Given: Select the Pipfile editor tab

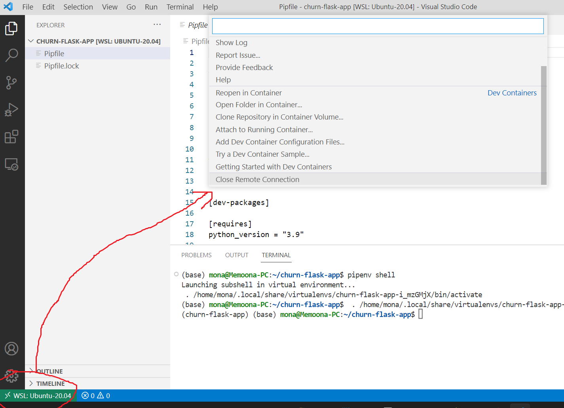Looking at the screenshot, I should (x=194, y=25).
